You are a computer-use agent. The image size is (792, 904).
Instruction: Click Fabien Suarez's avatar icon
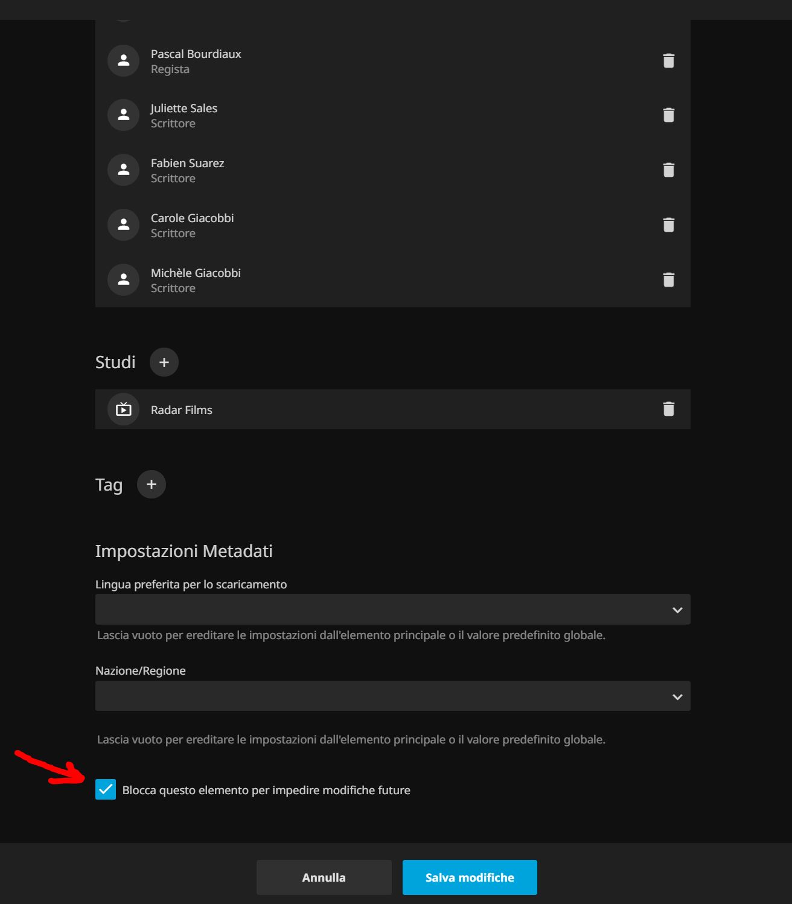pos(124,170)
